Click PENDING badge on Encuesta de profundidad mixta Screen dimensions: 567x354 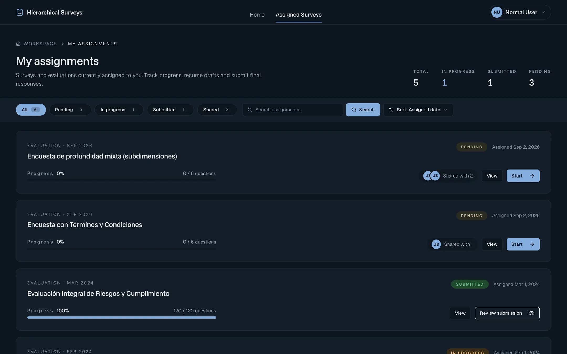471,147
